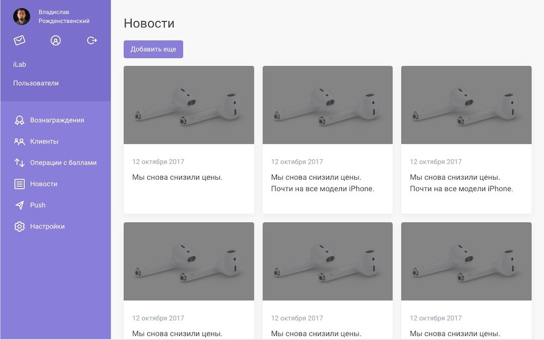This screenshot has width=544, height=340.
Task: Open the Настройки menu label
Action: coord(47,226)
